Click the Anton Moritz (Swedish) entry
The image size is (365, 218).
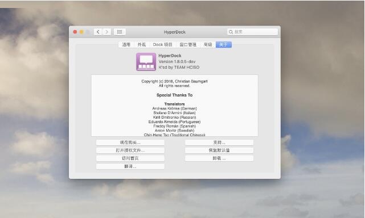click(174, 131)
